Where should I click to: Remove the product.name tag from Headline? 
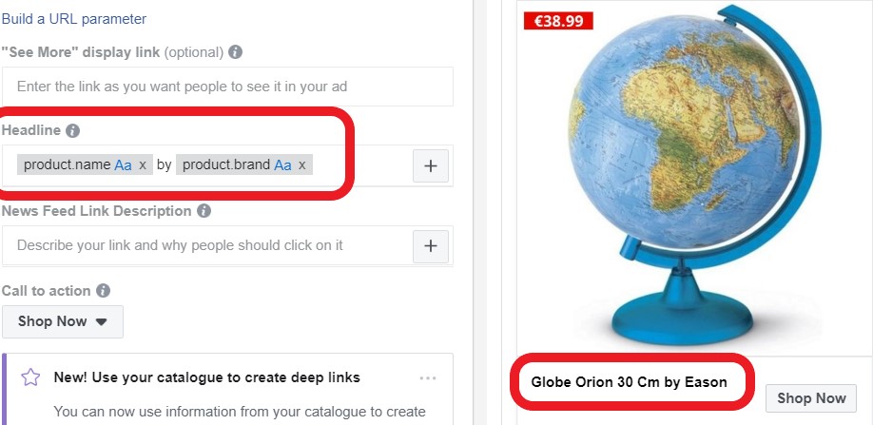pos(143,165)
